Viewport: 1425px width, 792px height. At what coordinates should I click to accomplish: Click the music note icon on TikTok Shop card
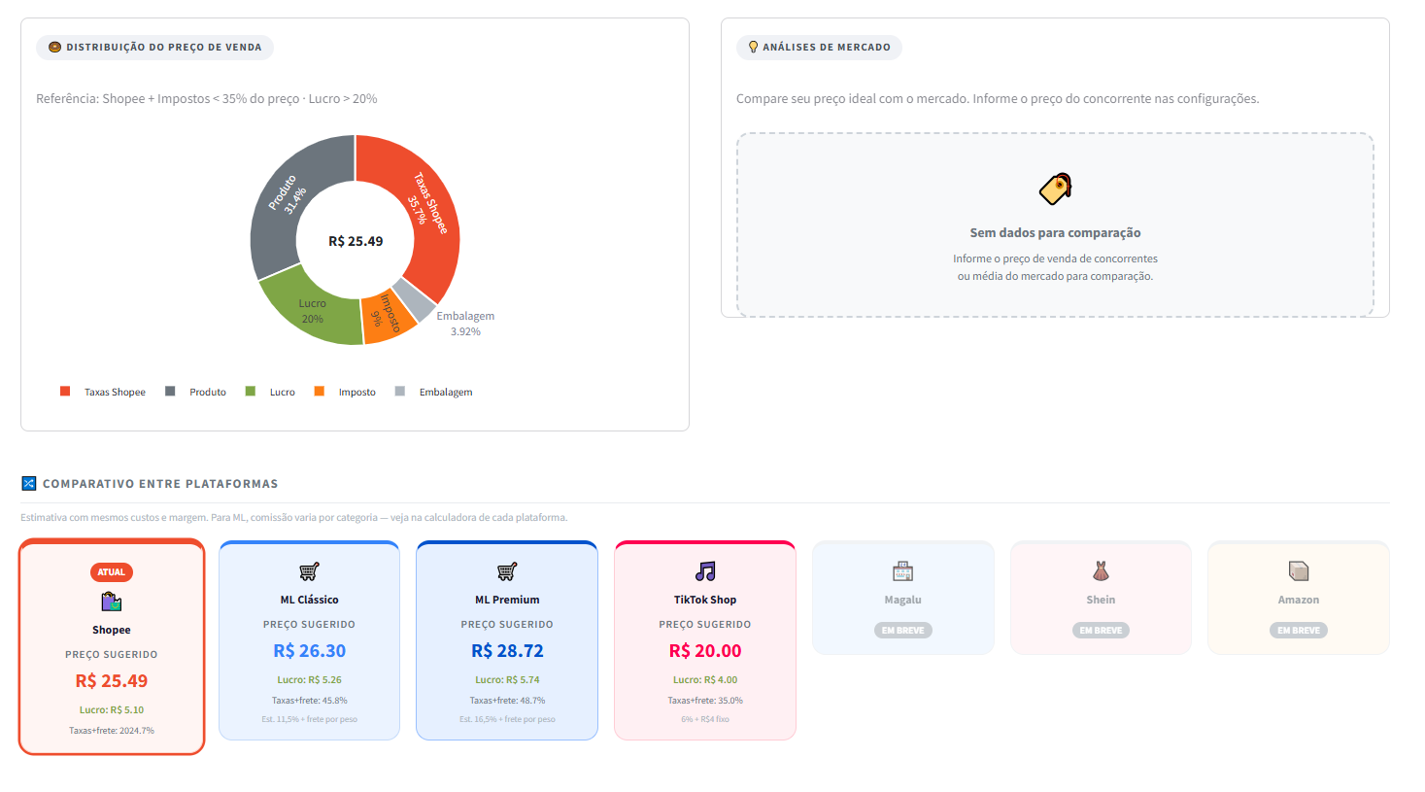[704, 571]
